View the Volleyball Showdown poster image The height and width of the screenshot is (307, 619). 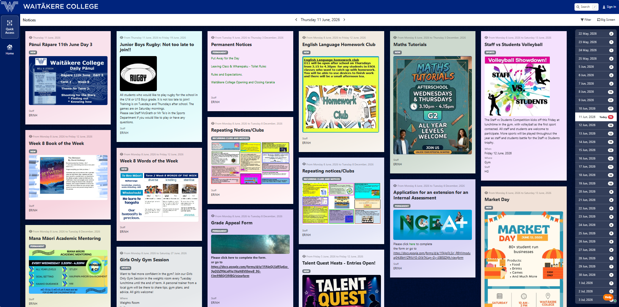coord(517,86)
